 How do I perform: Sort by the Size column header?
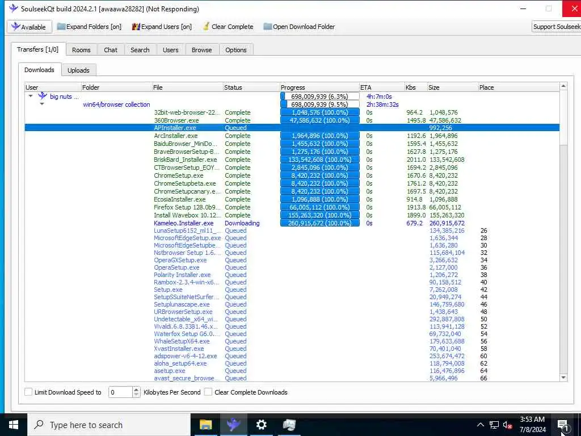tap(452, 87)
